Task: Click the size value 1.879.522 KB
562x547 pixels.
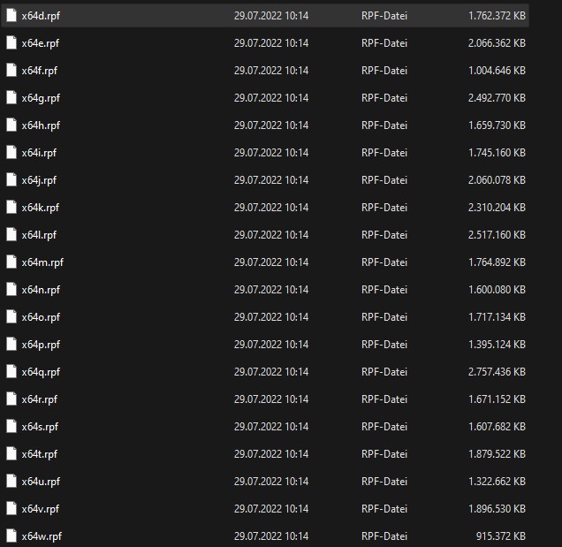Action: 497,454
